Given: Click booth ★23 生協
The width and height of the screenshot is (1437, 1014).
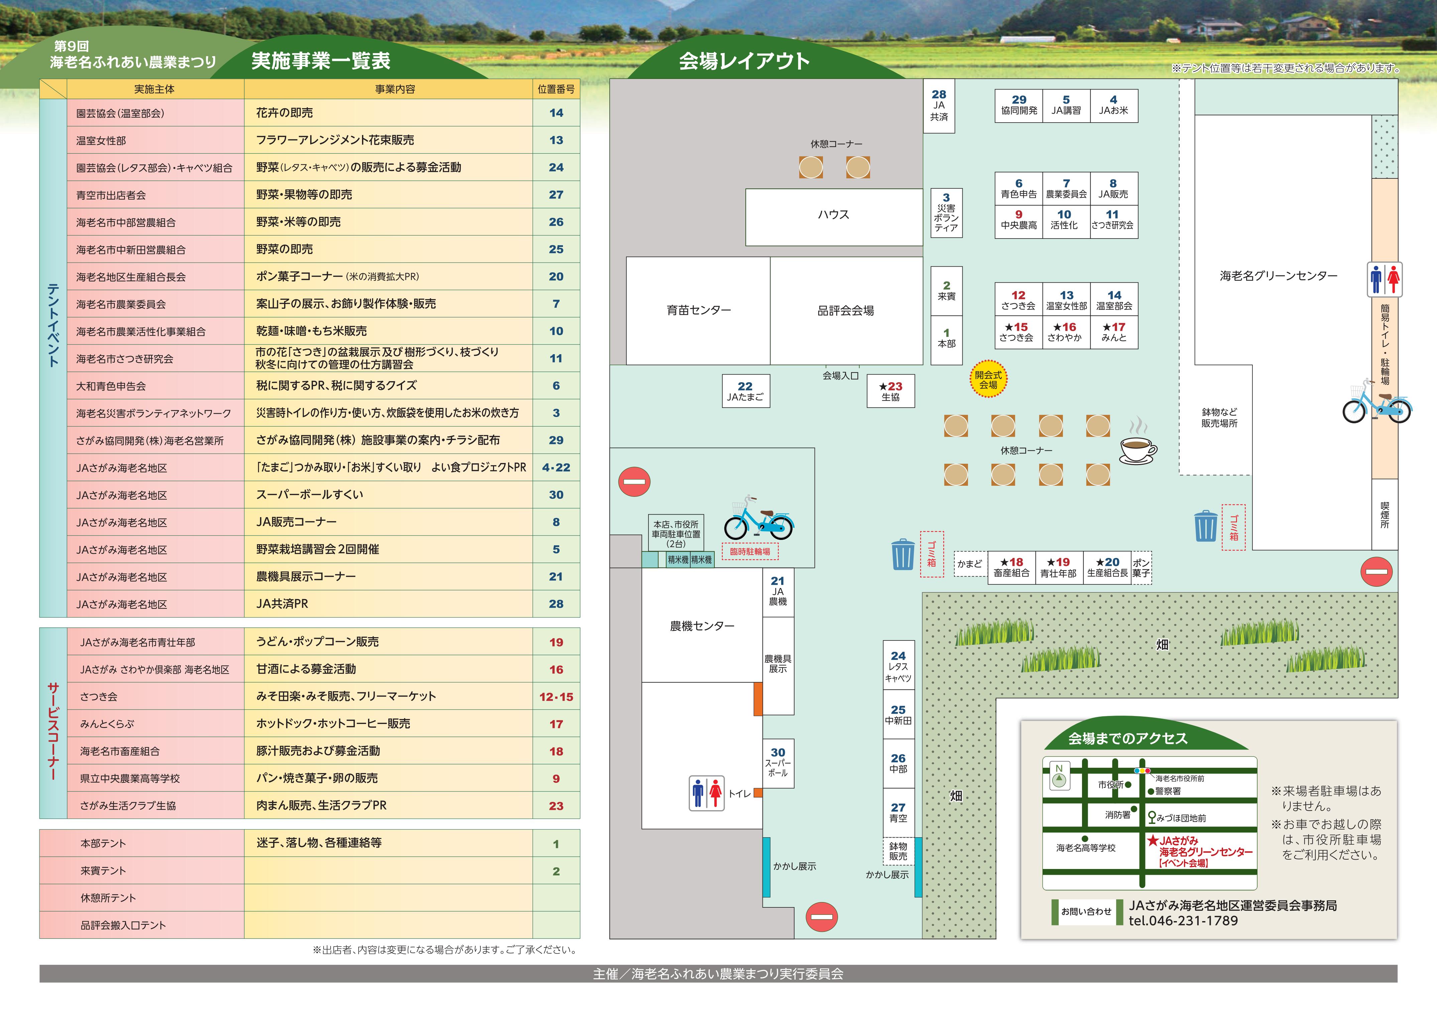Looking at the screenshot, I should tap(890, 391).
